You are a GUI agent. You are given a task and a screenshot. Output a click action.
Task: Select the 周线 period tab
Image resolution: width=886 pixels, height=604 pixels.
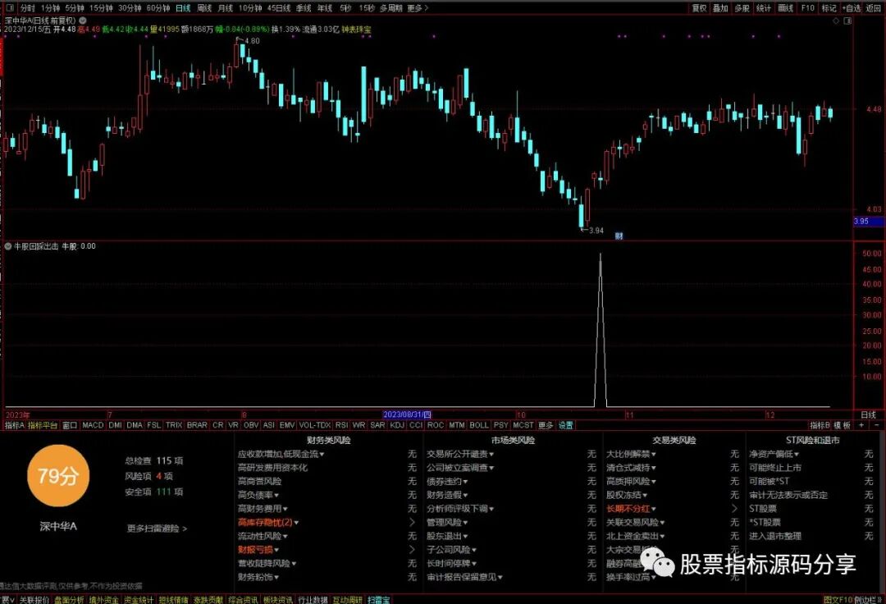click(x=204, y=8)
